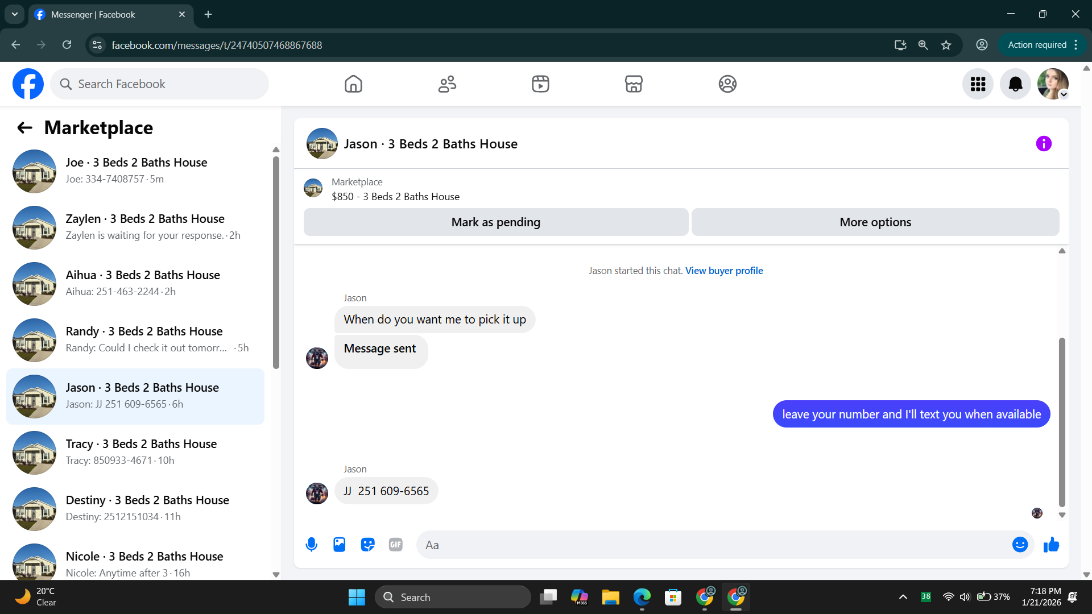Viewport: 1092px width, 614px height.
Task: Open account menu from profile picture
Action: click(1053, 84)
